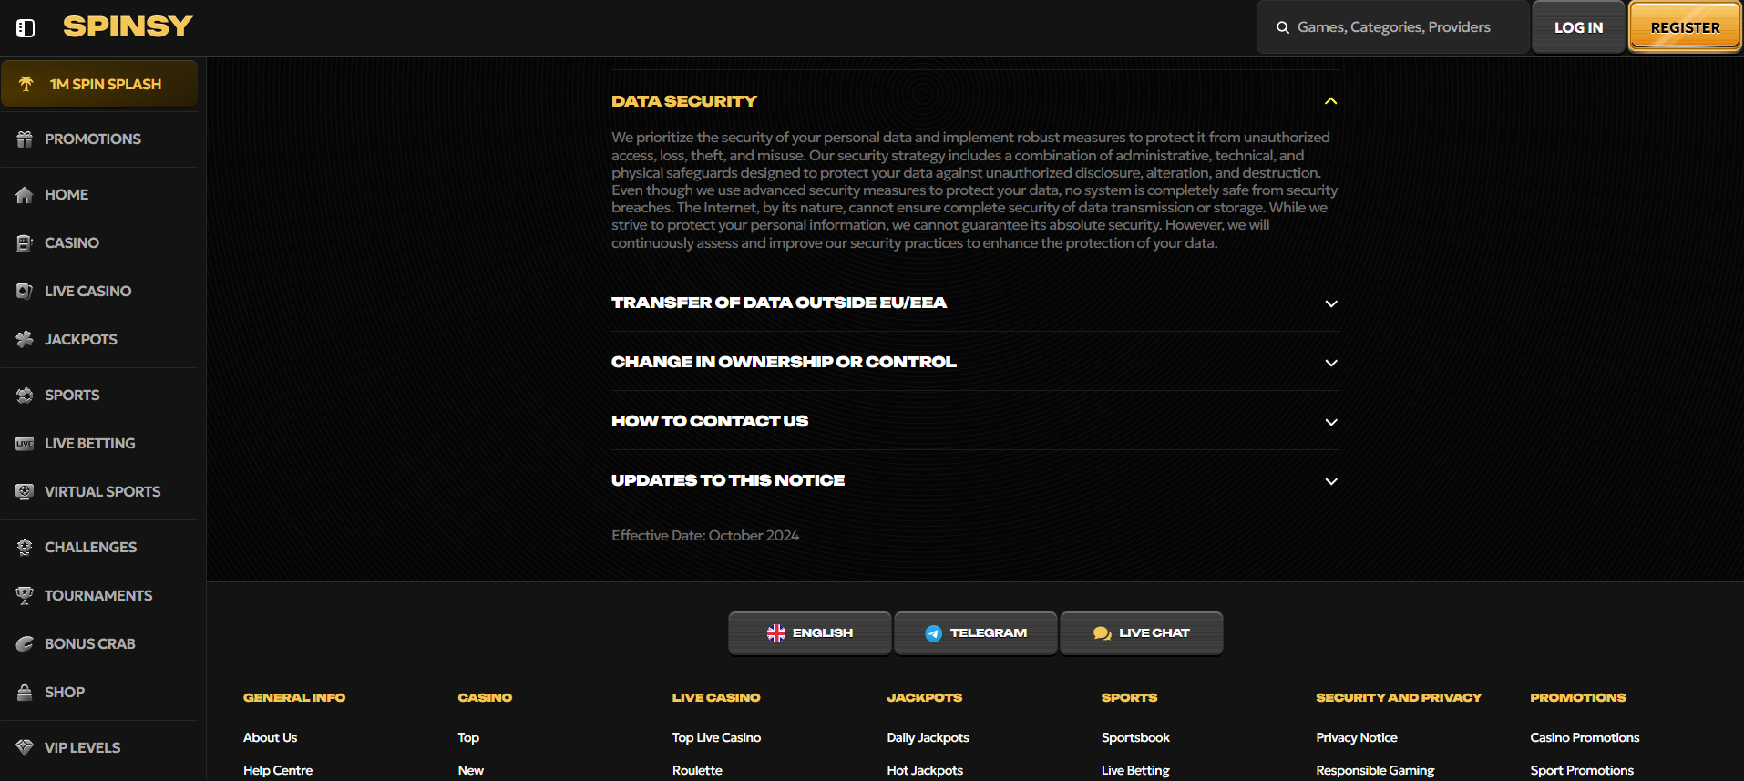Focus the Games, Categories, Providers search field
This screenshot has height=781, width=1744.
1393,27
